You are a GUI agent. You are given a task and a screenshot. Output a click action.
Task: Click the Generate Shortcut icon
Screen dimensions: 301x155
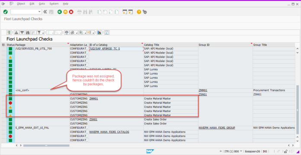[x=131, y=12]
